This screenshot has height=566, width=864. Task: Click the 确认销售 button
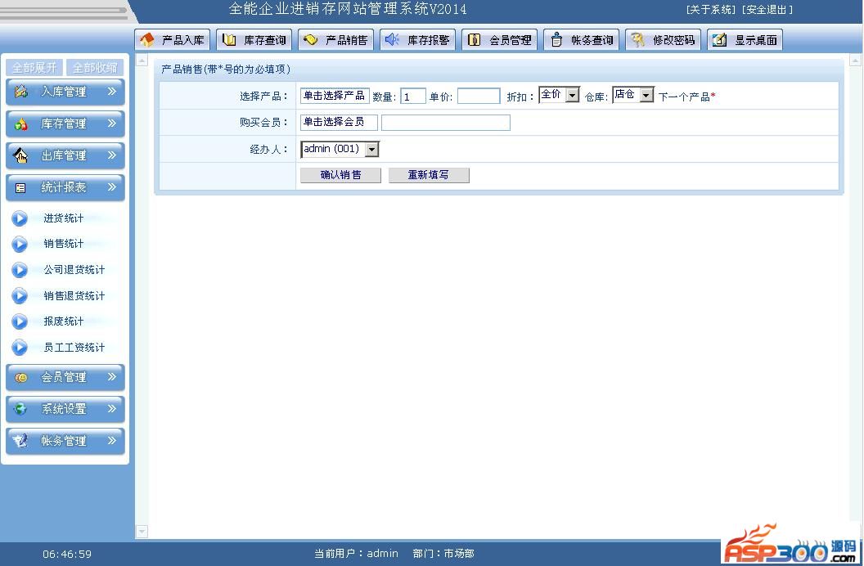340,175
